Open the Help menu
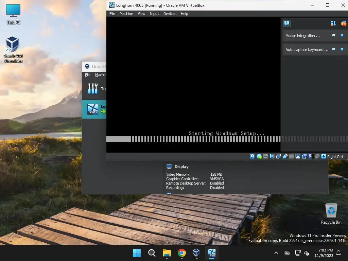The width and height of the screenshot is (348, 261). point(184,14)
